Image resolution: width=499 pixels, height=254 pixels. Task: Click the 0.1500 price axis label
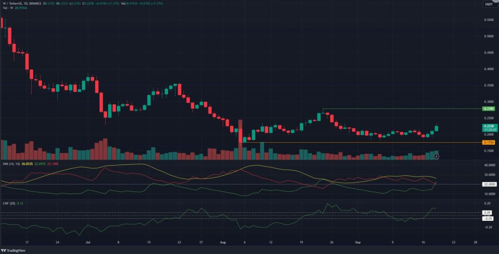(x=489, y=151)
